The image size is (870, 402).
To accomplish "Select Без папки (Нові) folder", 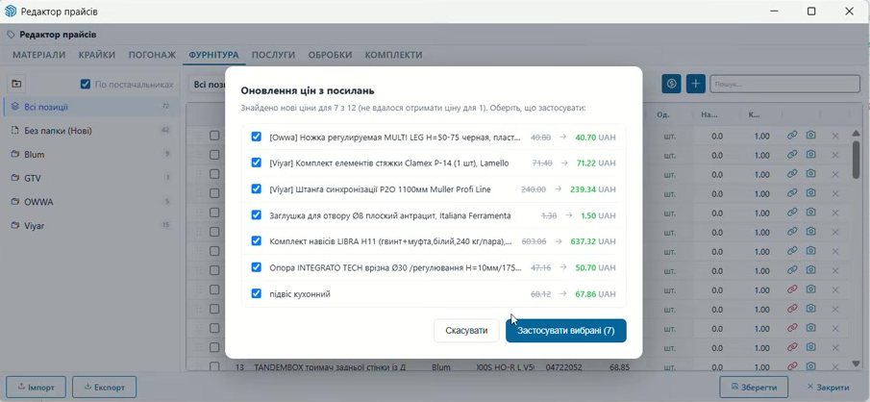I will point(91,131).
